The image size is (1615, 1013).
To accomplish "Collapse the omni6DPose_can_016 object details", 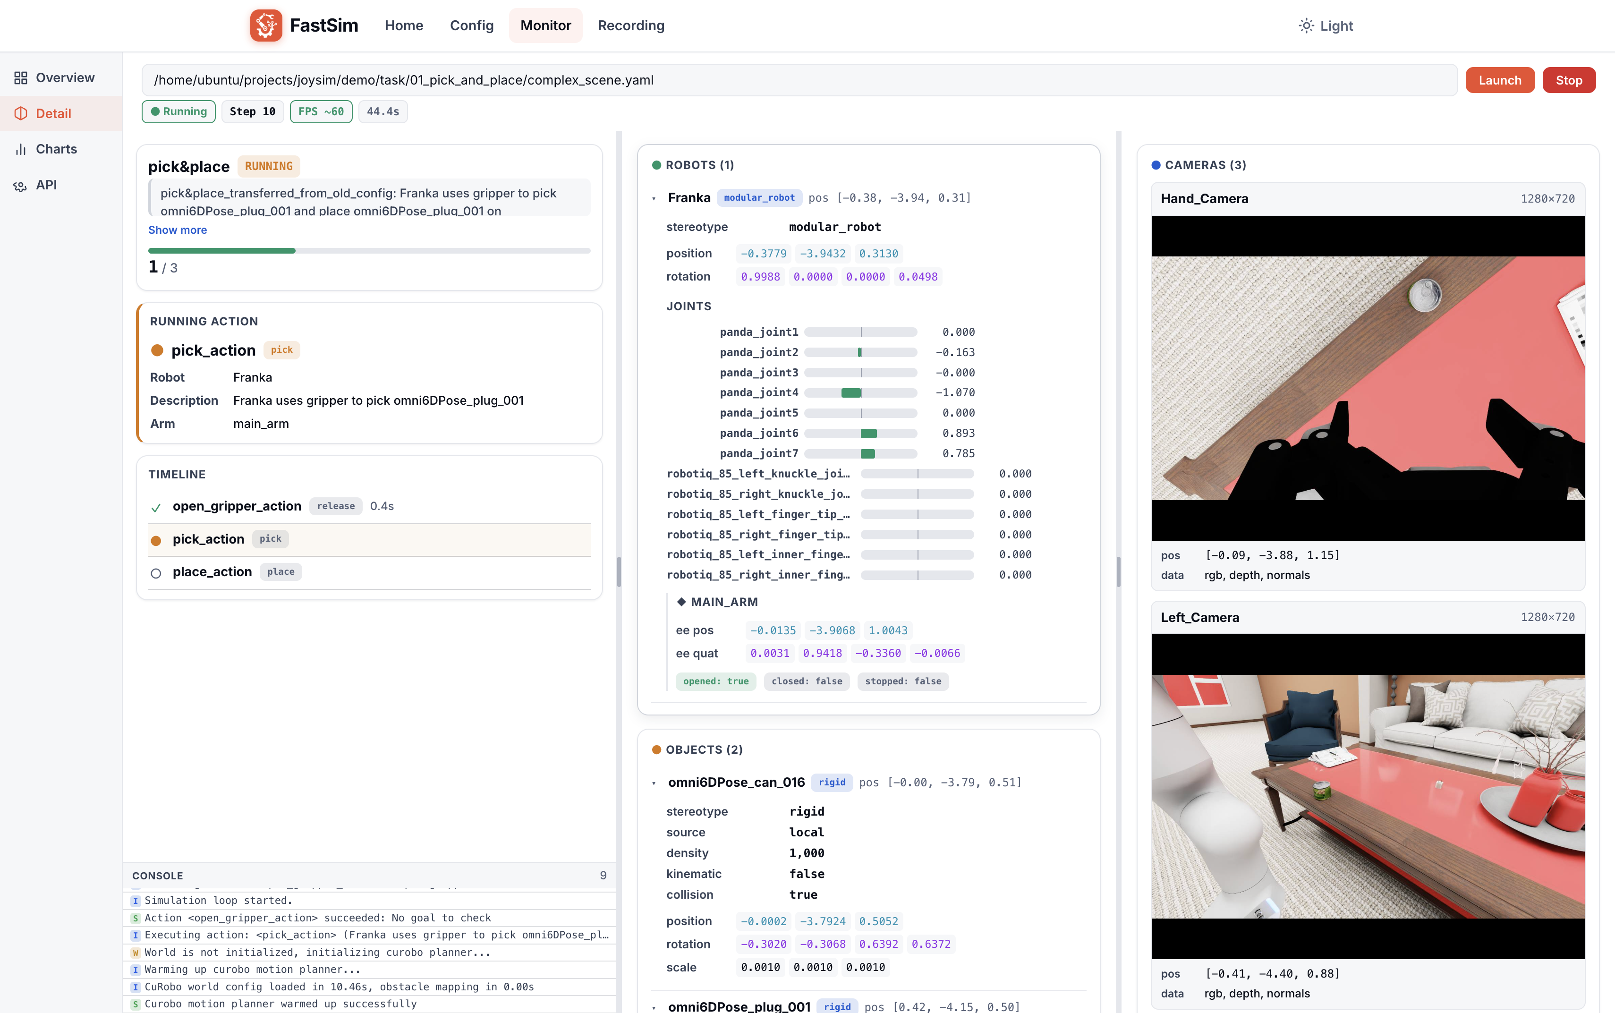I will [654, 783].
